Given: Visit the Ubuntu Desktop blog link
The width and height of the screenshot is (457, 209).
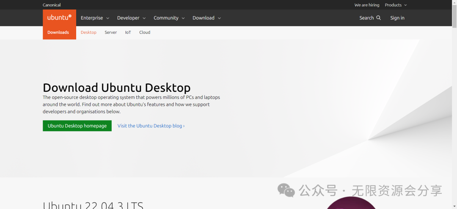Looking at the screenshot, I should [151, 126].
